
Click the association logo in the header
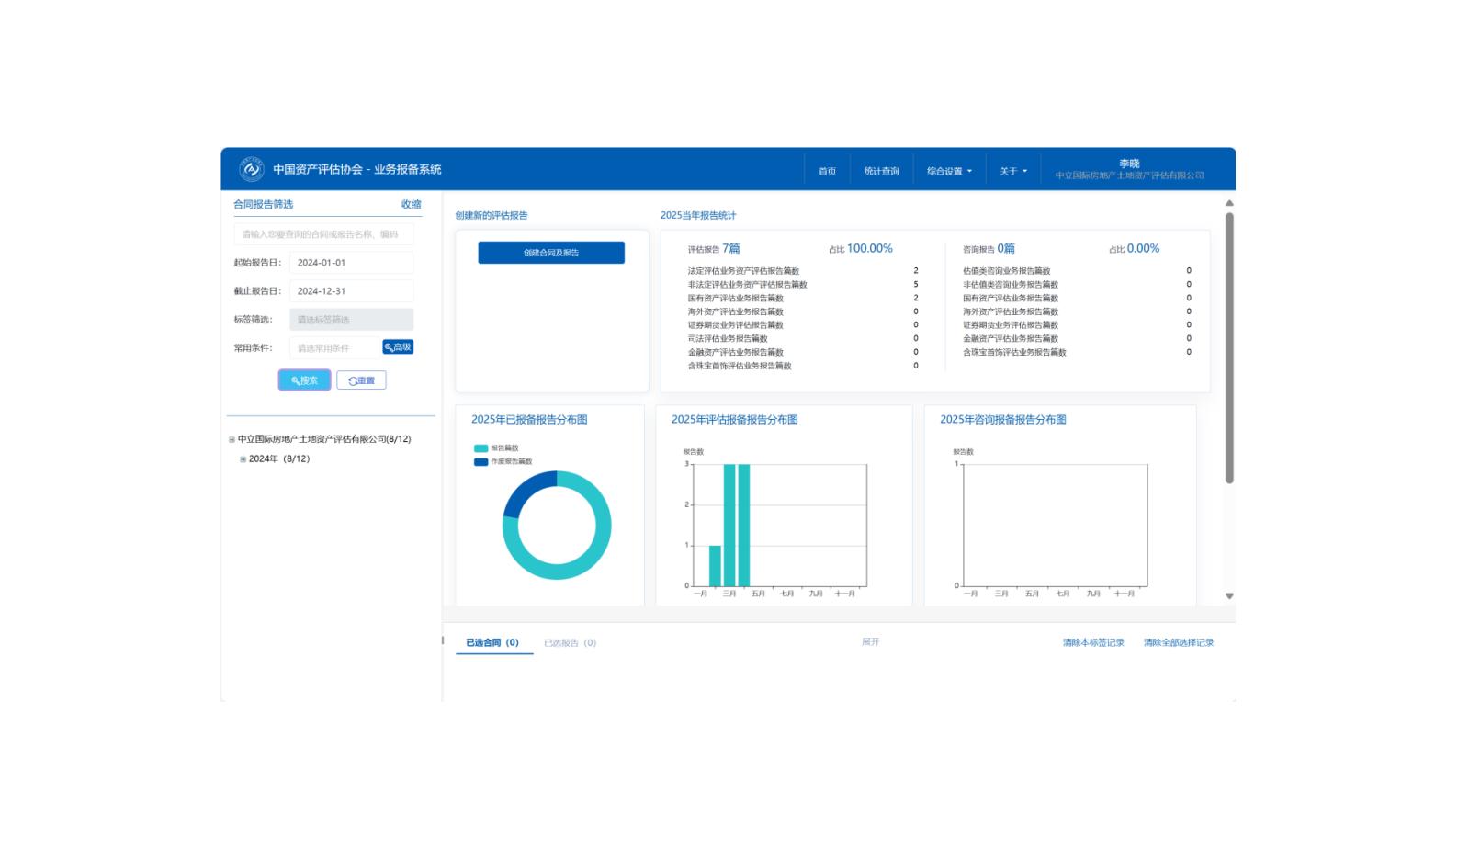pyautogui.click(x=251, y=169)
